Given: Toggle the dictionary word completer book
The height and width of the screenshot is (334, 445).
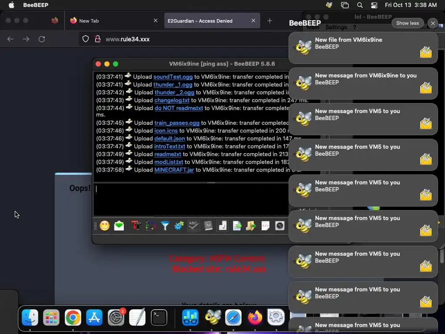Looking at the screenshot, I should pyautogui.click(x=208, y=226).
